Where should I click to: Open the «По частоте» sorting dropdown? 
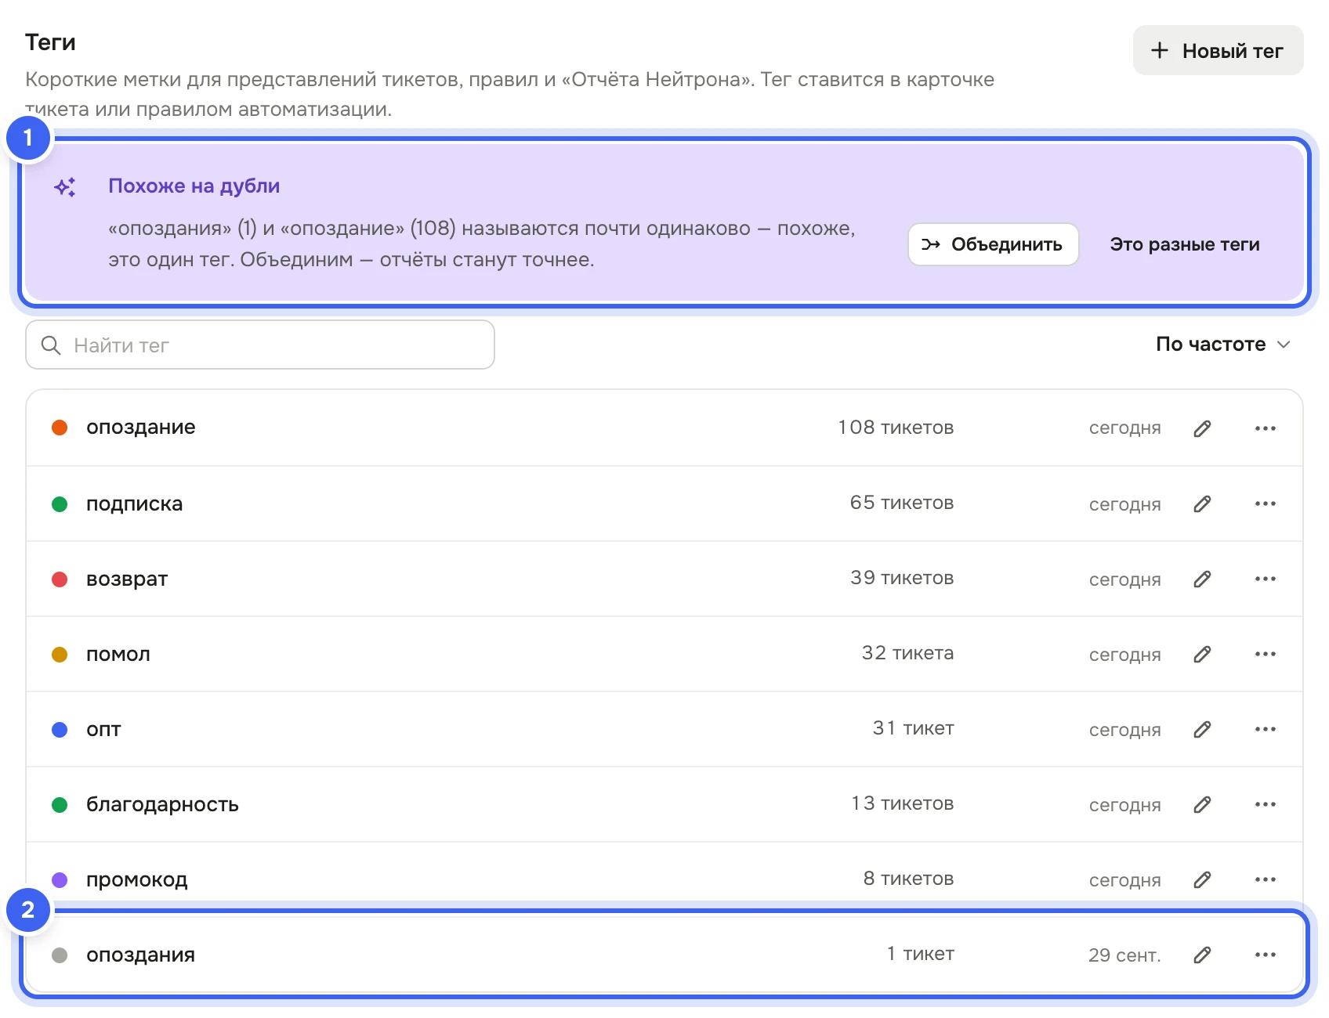pos(1222,345)
